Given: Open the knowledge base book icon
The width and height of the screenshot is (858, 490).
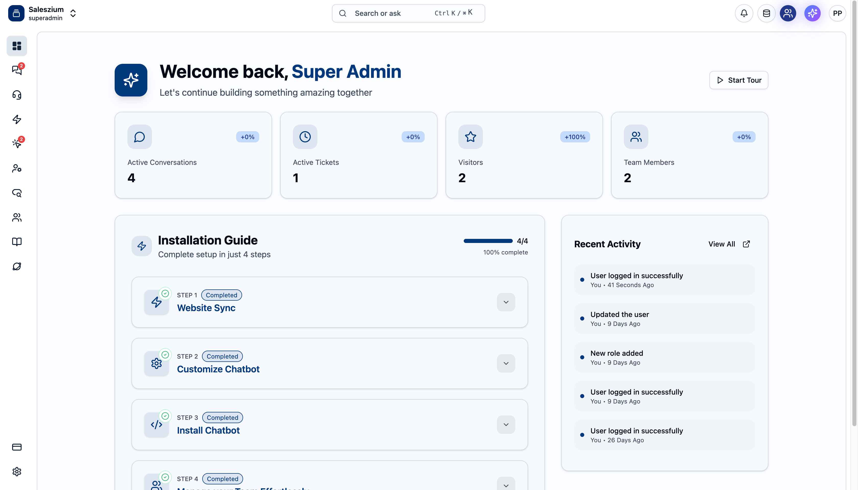Looking at the screenshot, I should click(17, 242).
